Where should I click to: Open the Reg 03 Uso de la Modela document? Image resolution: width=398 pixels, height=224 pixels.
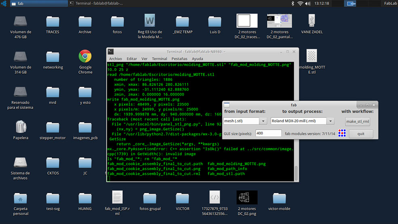coord(150,20)
